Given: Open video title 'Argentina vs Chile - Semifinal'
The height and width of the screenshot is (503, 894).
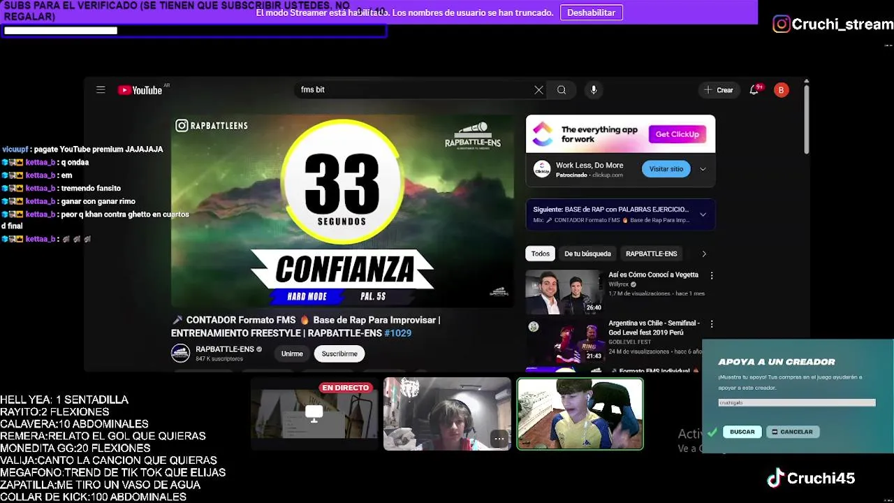Looking at the screenshot, I should [x=654, y=328].
